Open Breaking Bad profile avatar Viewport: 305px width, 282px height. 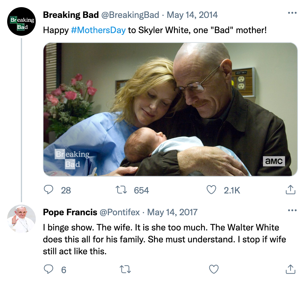coord(21,22)
